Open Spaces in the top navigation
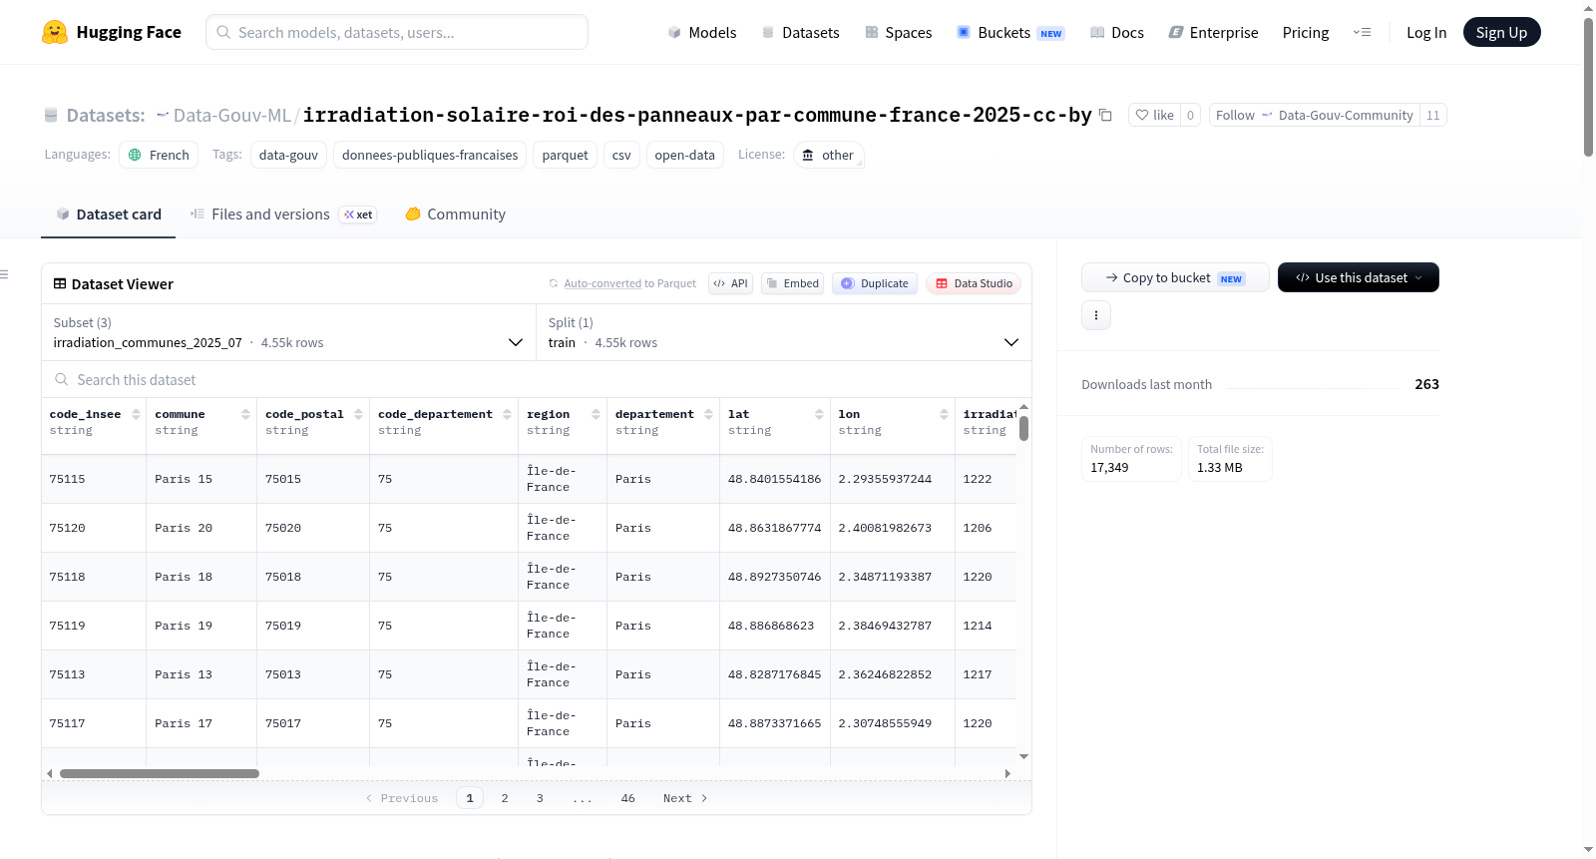The image size is (1596, 859). [899, 32]
